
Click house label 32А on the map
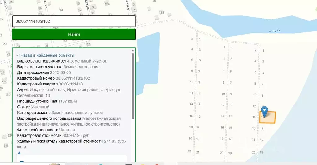(10, 135)
